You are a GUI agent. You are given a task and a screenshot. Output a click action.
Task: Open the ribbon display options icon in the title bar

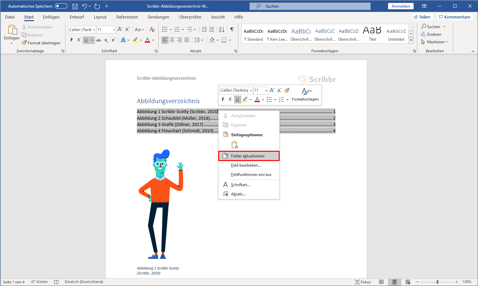(424, 6)
